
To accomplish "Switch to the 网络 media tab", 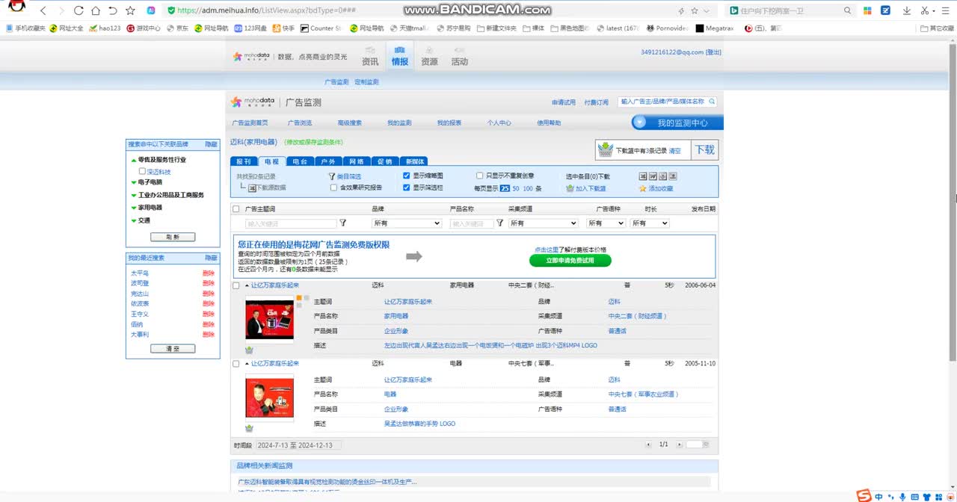I will coord(357,161).
